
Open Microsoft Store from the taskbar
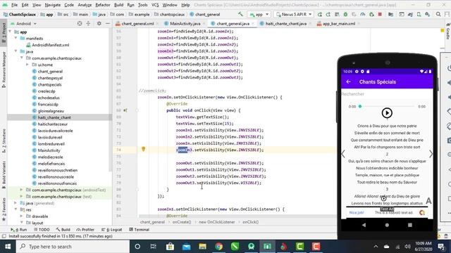pyautogui.click(x=170, y=247)
